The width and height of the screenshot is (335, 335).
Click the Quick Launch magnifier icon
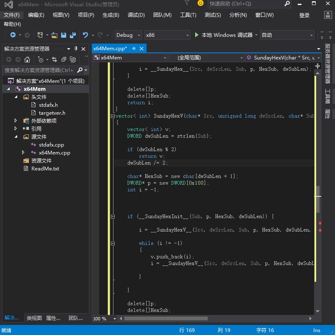287,4
